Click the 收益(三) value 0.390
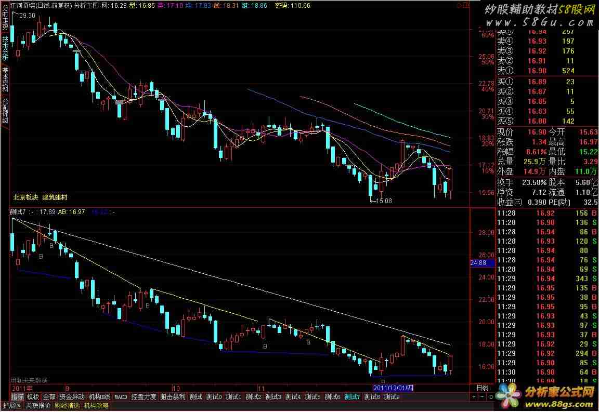Image resolution: width=599 pixels, height=412 pixels. pos(537,203)
